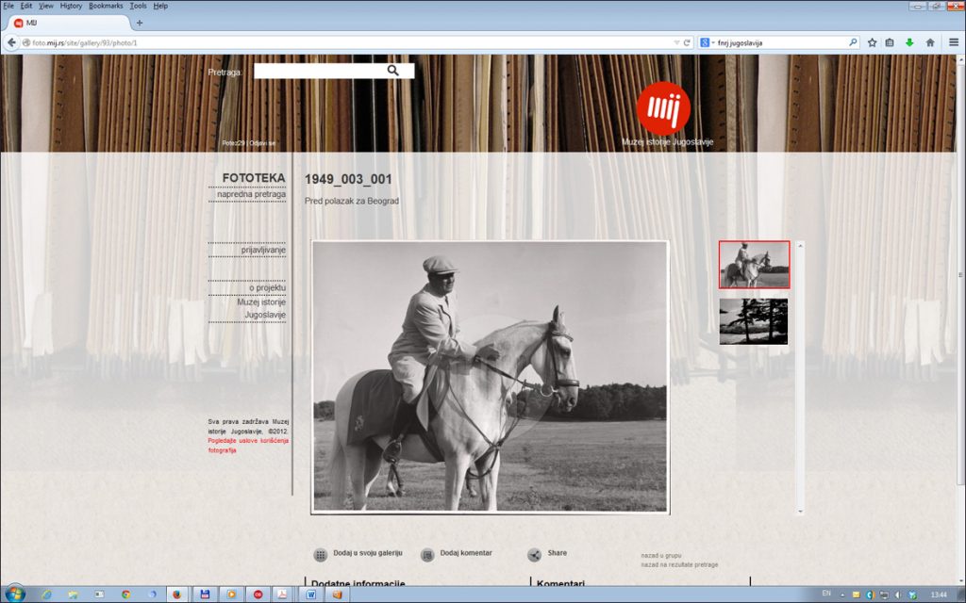Click the Share icon below the photo

click(x=534, y=555)
